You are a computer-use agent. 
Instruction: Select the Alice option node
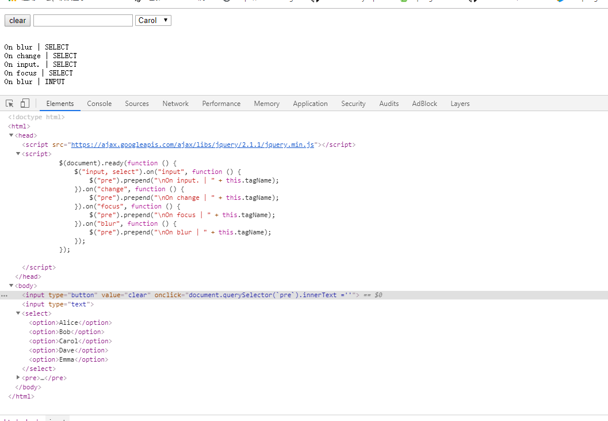[x=71, y=323]
